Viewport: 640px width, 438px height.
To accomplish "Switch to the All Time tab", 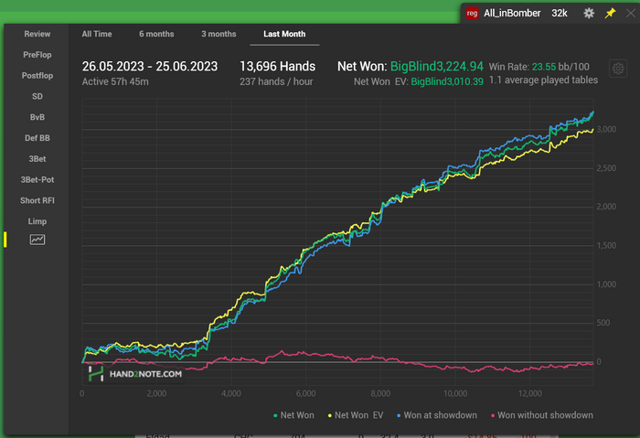I will (x=97, y=34).
